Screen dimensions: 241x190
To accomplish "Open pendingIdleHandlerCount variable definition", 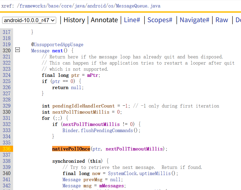I will [x=83, y=106].
